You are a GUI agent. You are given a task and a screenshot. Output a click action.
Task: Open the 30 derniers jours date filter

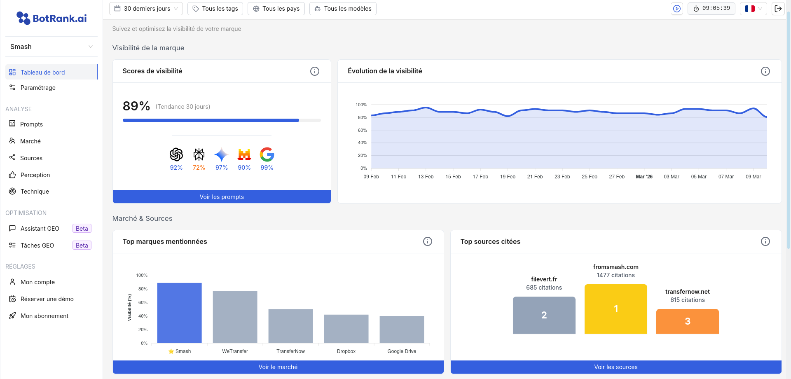coord(146,9)
